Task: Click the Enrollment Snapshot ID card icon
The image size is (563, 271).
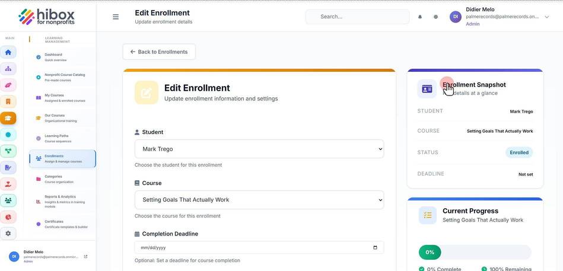Action: 427,89
